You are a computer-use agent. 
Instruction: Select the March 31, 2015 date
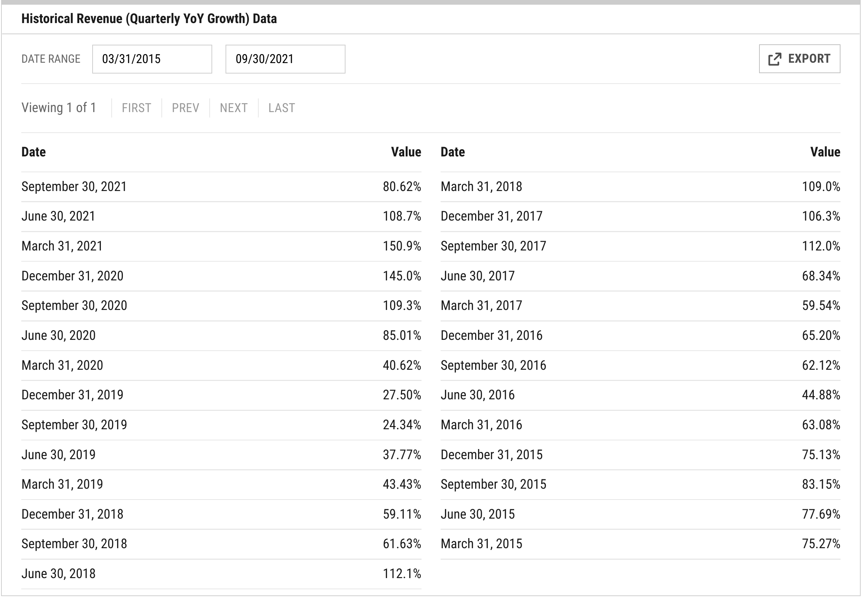click(481, 544)
